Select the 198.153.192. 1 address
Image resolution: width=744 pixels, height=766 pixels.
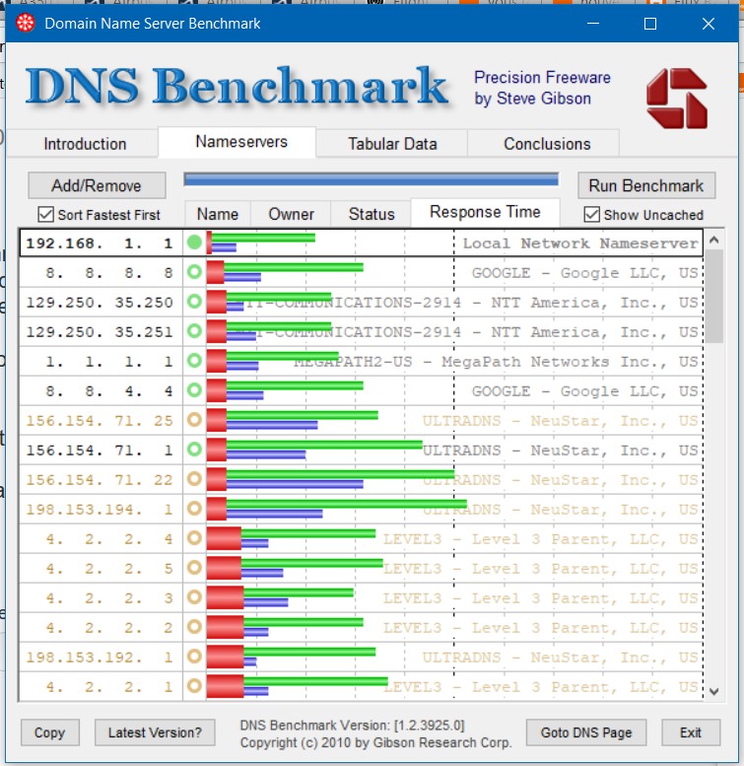(100, 657)
